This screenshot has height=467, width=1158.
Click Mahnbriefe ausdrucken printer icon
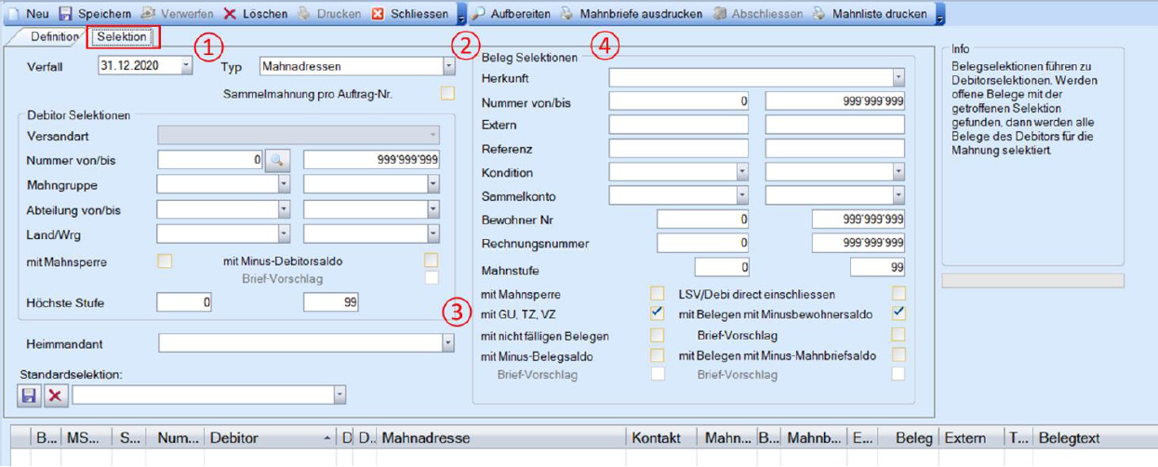point(566,14)
